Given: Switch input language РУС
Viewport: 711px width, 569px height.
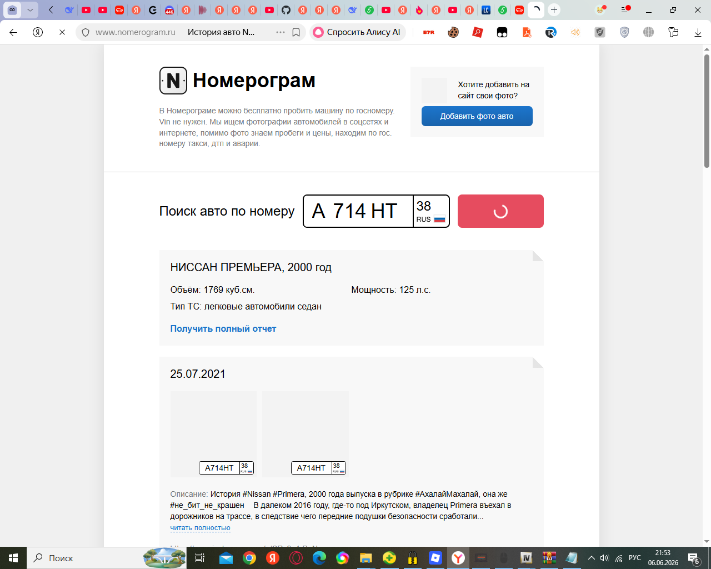Looking at the screenshot, I should point(635,558).
